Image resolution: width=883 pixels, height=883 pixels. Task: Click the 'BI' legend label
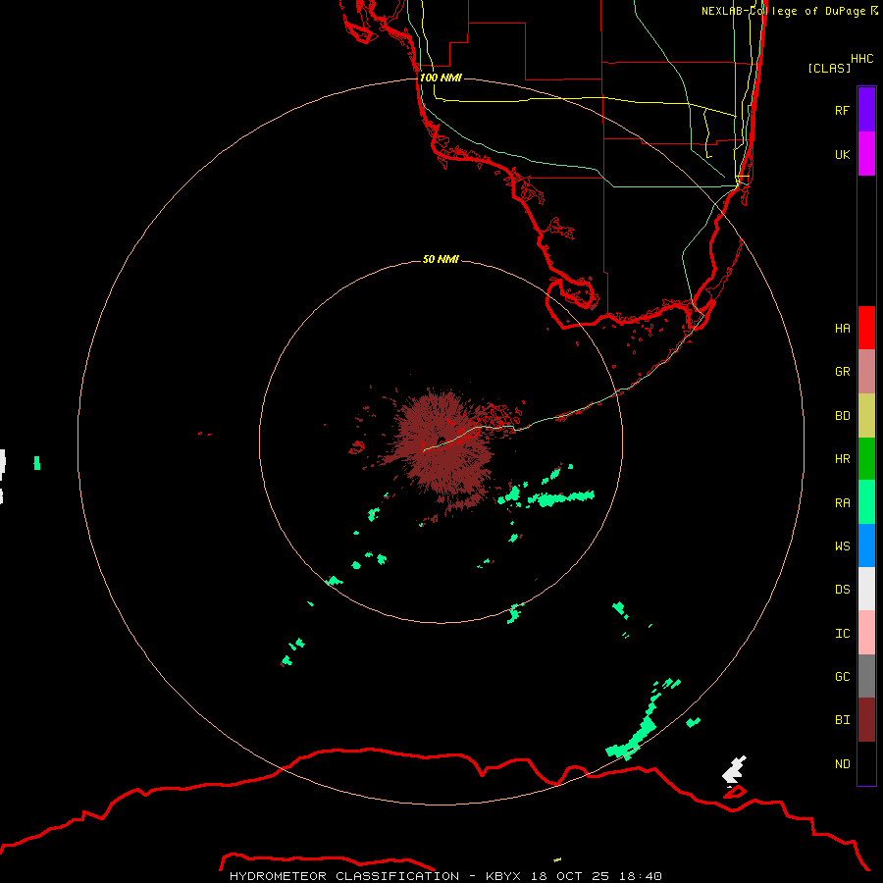point(842,720)
